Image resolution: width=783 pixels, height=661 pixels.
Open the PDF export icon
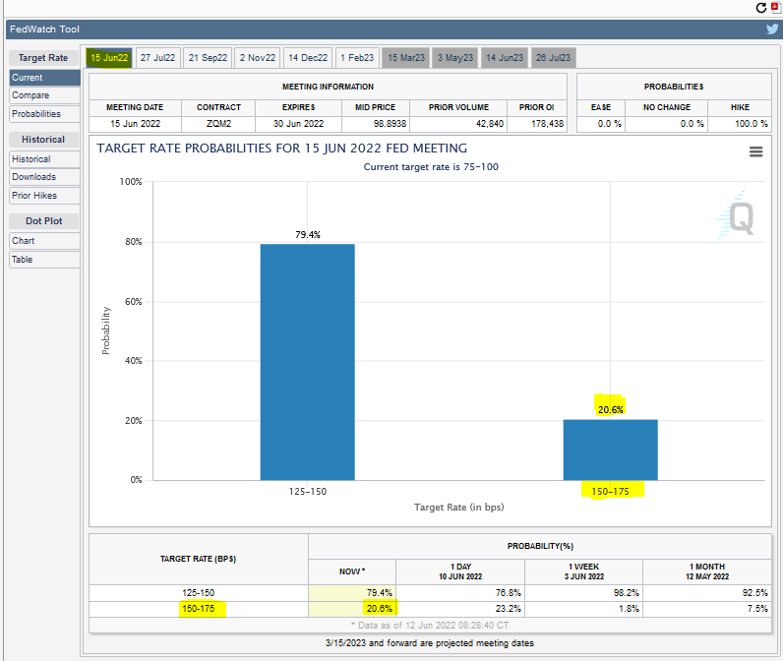(x=775, y=8)
